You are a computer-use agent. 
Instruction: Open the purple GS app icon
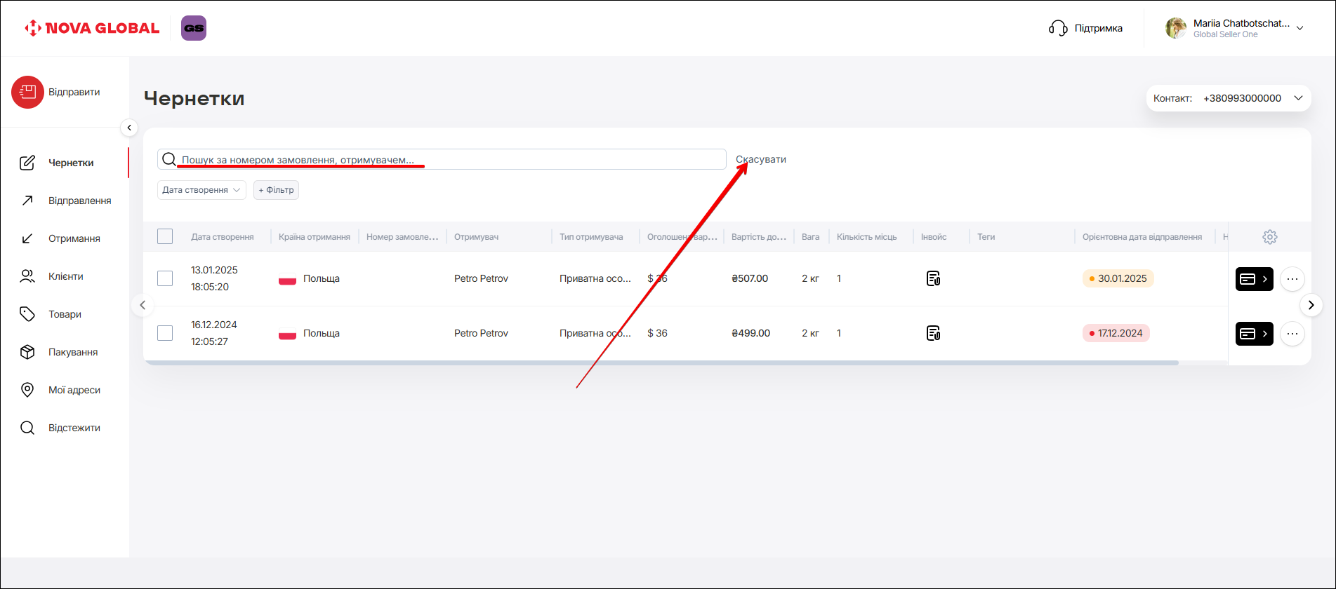[194, 28]
